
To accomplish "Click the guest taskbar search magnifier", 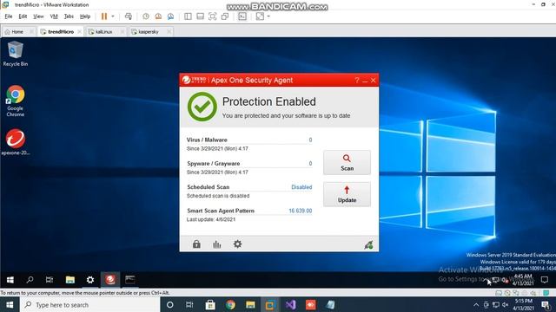I will (30, 280).
